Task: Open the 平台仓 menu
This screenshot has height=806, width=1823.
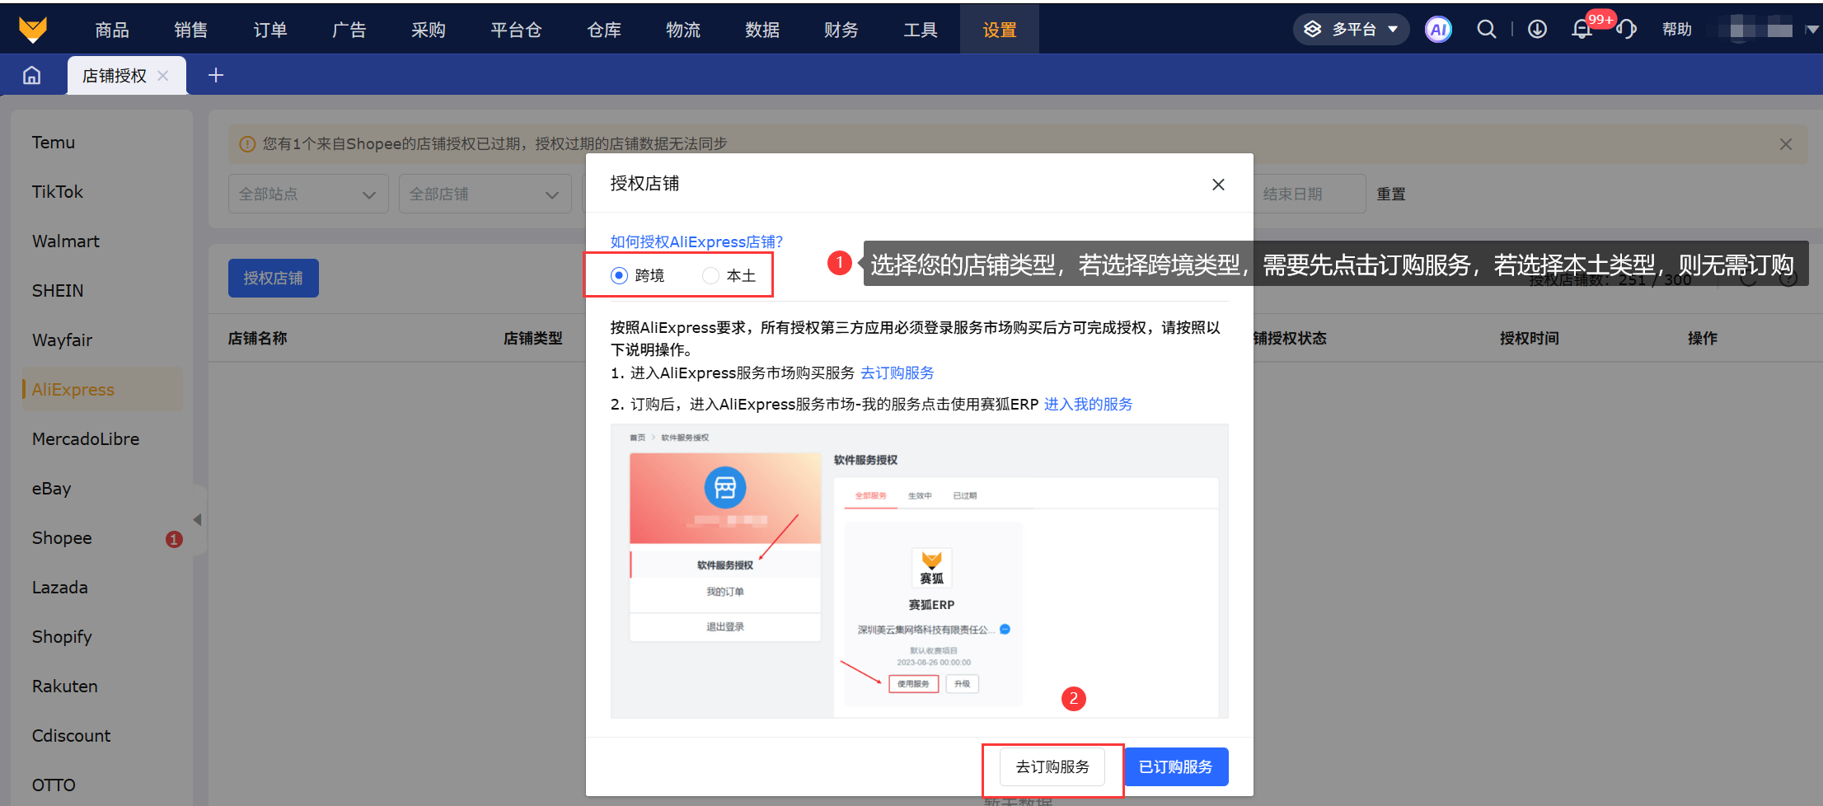Action: point(517,30)
